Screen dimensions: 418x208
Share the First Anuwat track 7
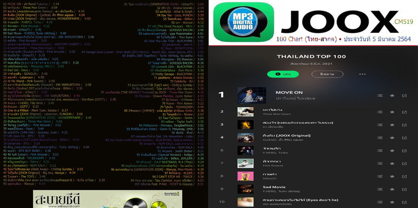coord(404,163)
